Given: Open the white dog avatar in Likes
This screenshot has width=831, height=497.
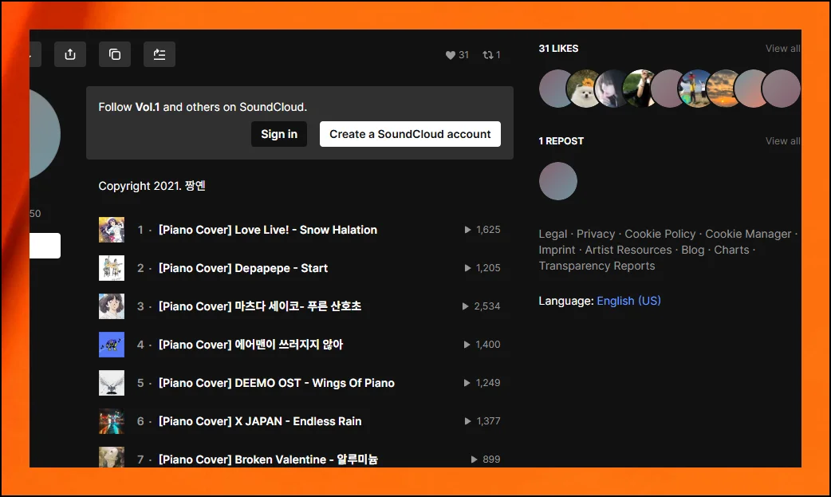Looking at the screenshot, I should [585, 89].
